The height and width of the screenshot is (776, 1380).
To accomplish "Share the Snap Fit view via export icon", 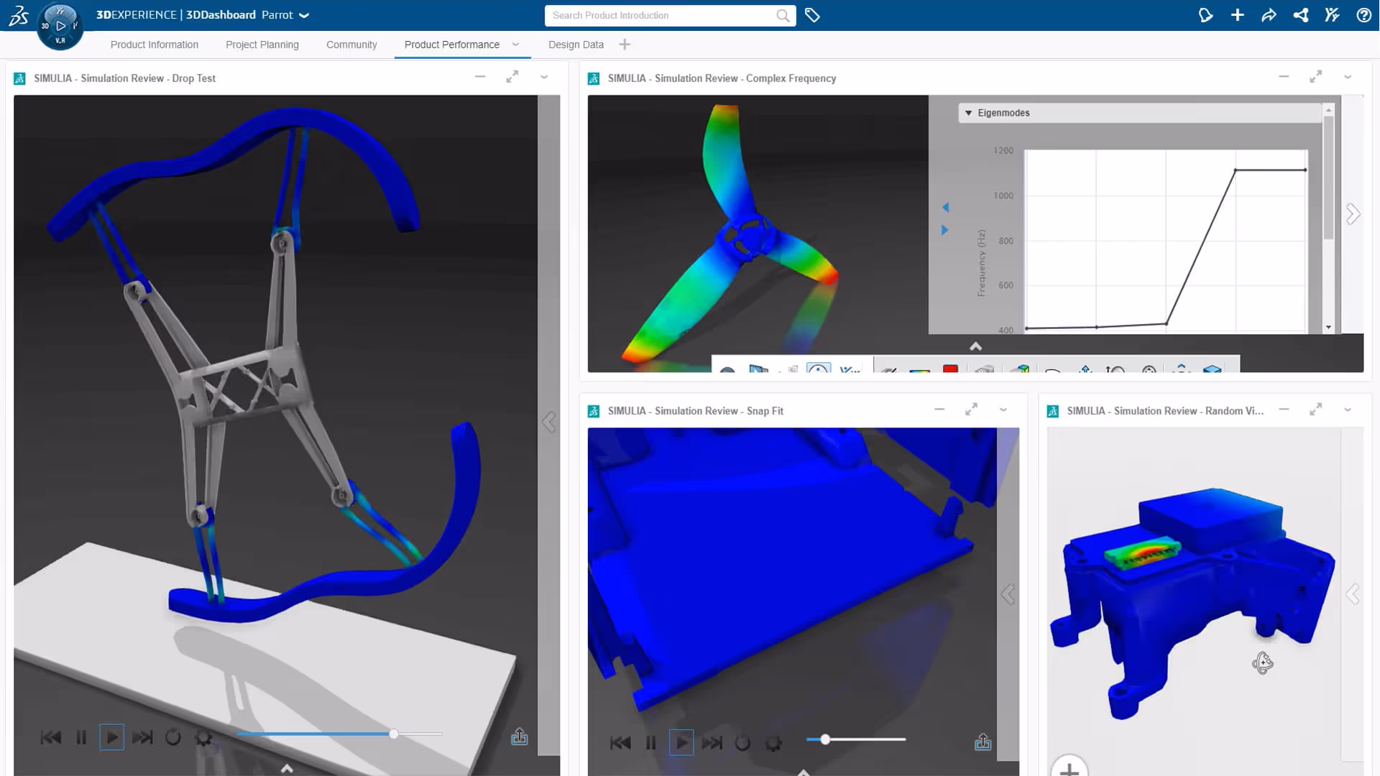I will pyautogui.click(x=983, y=742).
